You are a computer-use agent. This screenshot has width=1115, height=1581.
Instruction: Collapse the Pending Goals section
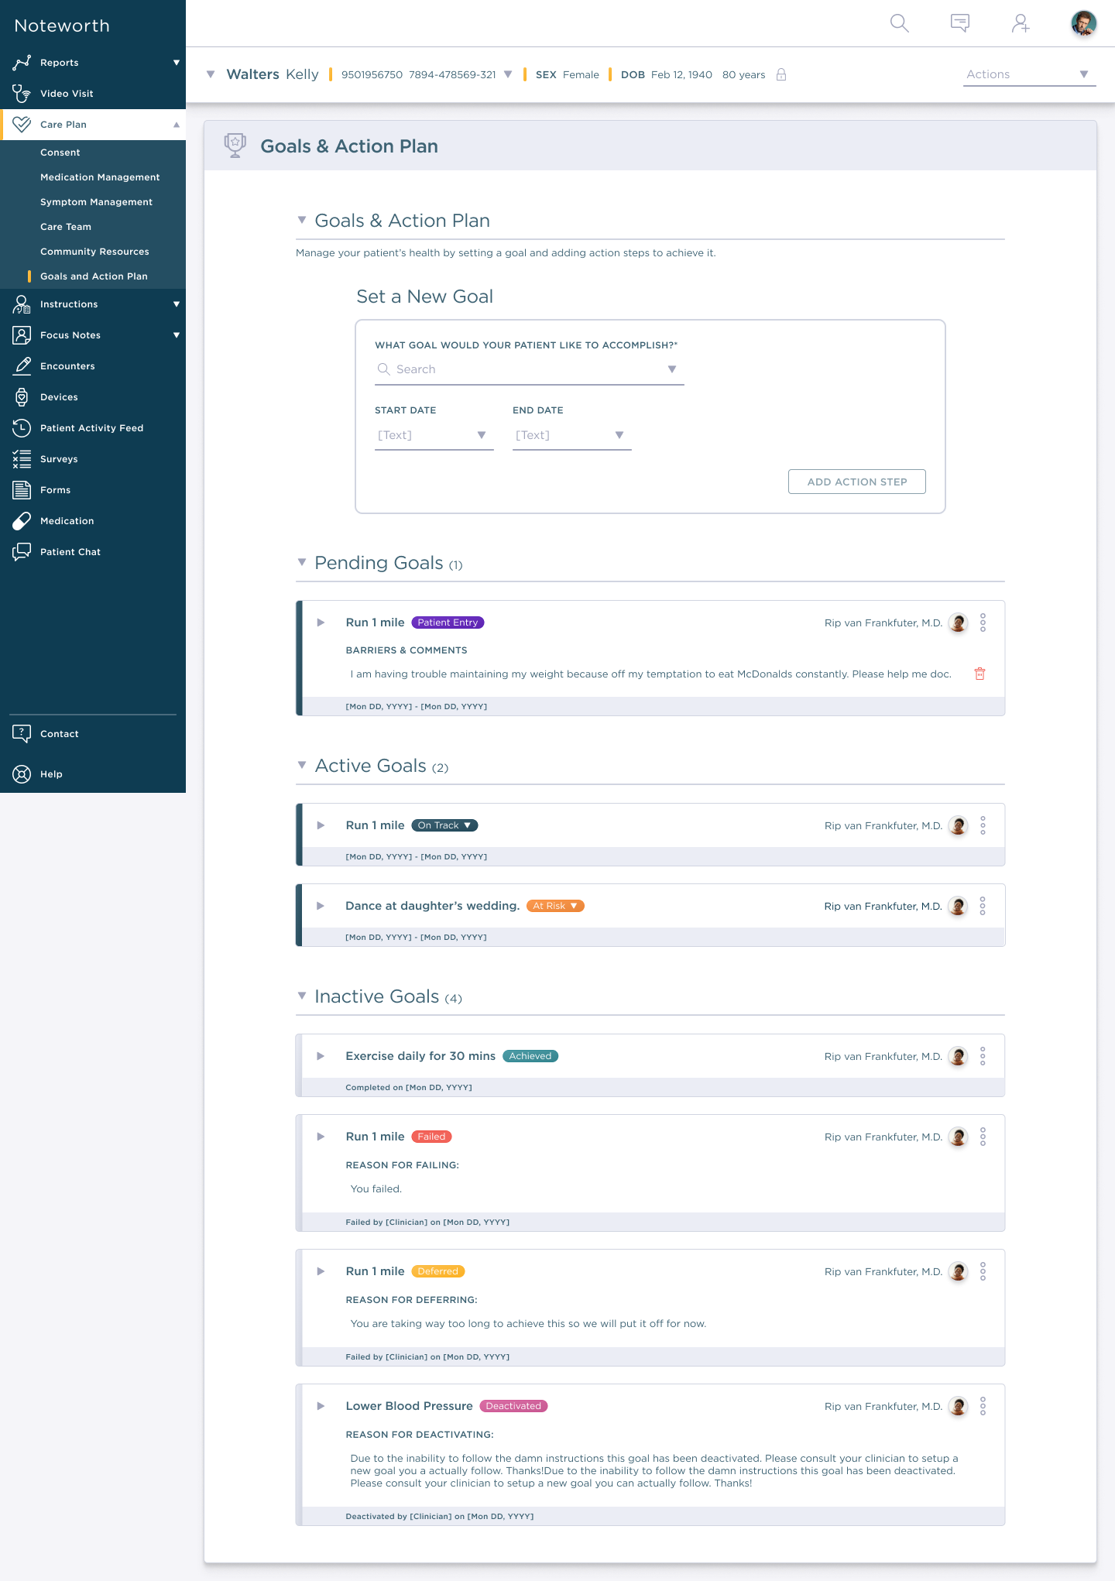click(x=302, y=562)
